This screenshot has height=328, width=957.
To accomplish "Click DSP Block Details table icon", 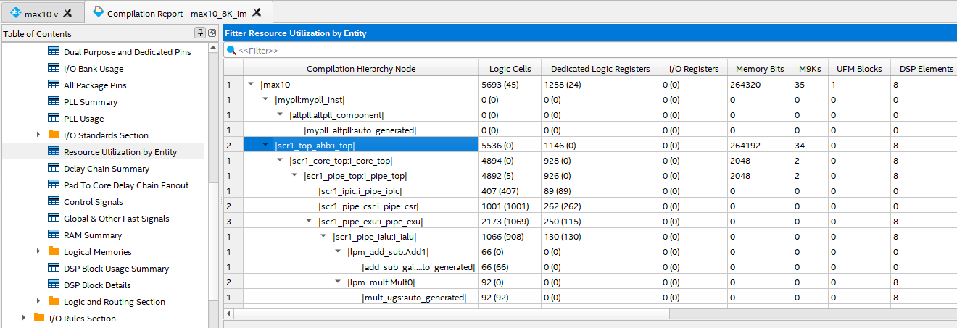I will (53, 285).
